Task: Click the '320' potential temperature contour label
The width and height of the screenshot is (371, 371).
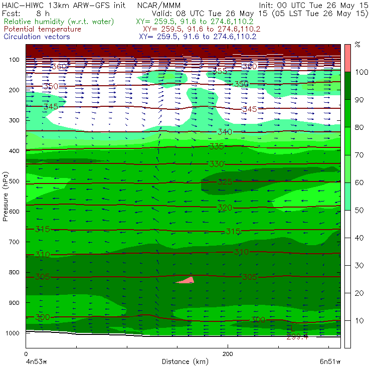Action: pos(225,208)
